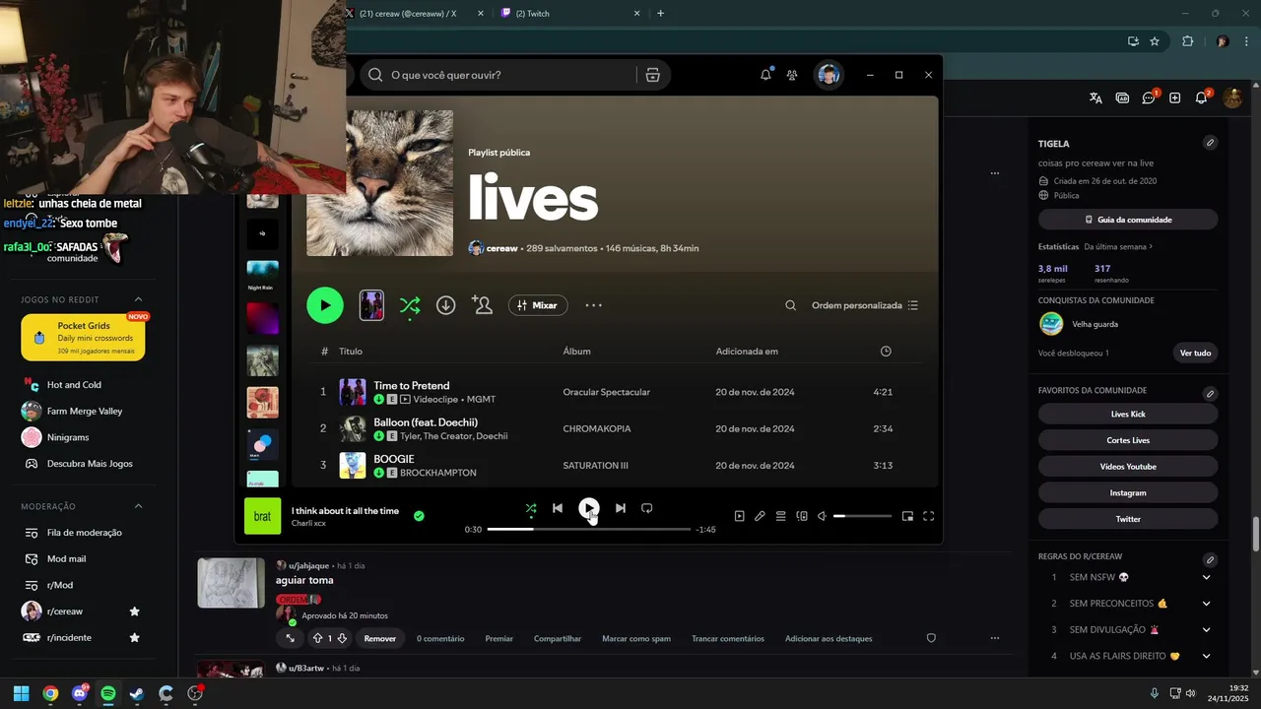Mute Spotify volume speaker icon
Image resolution: width=1261 pixels, height=709 pixels.
click(822, 516)
